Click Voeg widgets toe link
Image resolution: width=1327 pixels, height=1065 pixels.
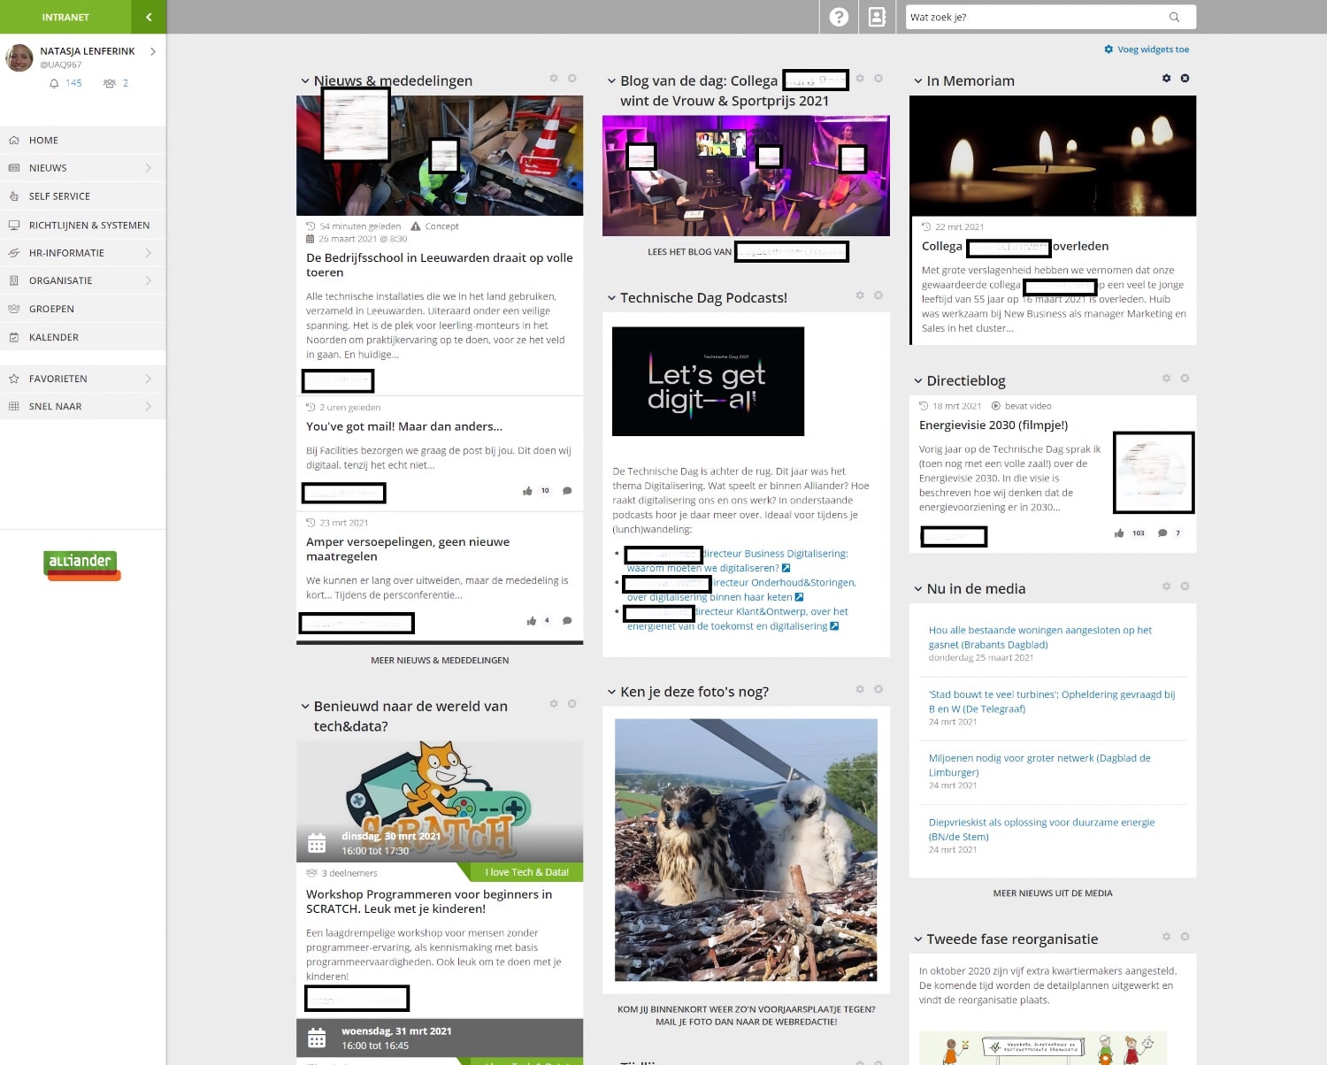(x=1147, y=50)
